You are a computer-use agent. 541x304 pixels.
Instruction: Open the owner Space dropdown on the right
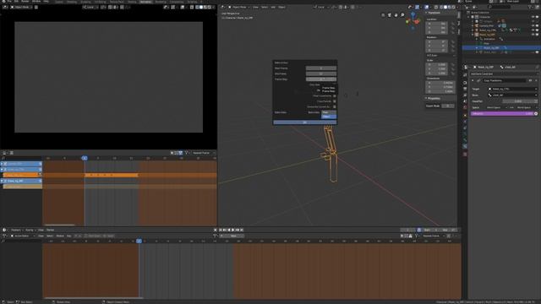click(527, 107)
